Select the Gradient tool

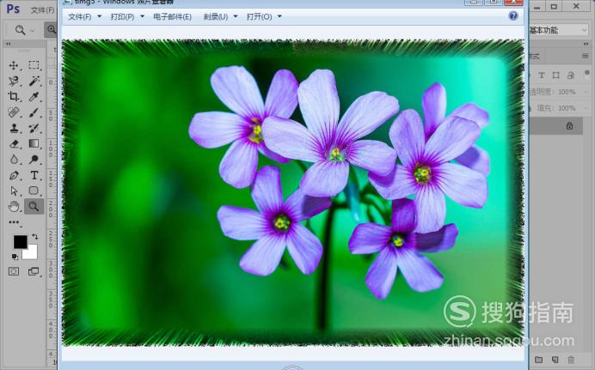coord(34,143)
